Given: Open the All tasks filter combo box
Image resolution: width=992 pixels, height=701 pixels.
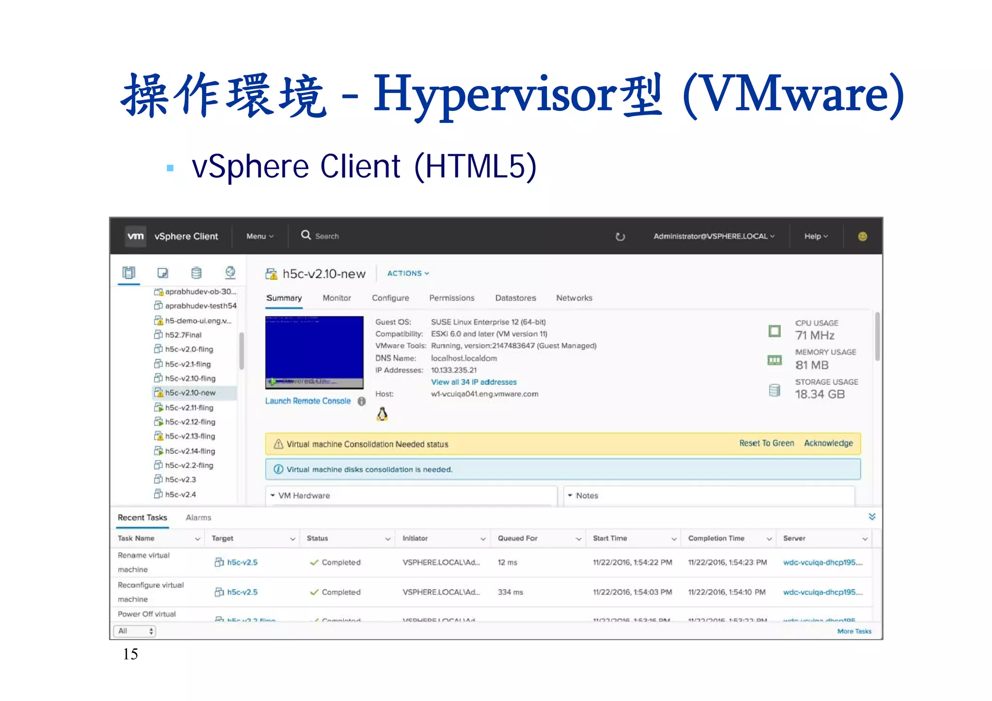Looking at the screenshot, I should (135, 631).
